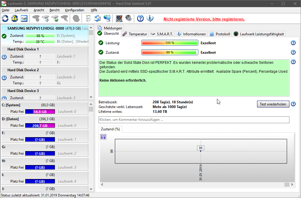301x198 pixels.
Task: Select the Übersicht tab
Action: 108,34
